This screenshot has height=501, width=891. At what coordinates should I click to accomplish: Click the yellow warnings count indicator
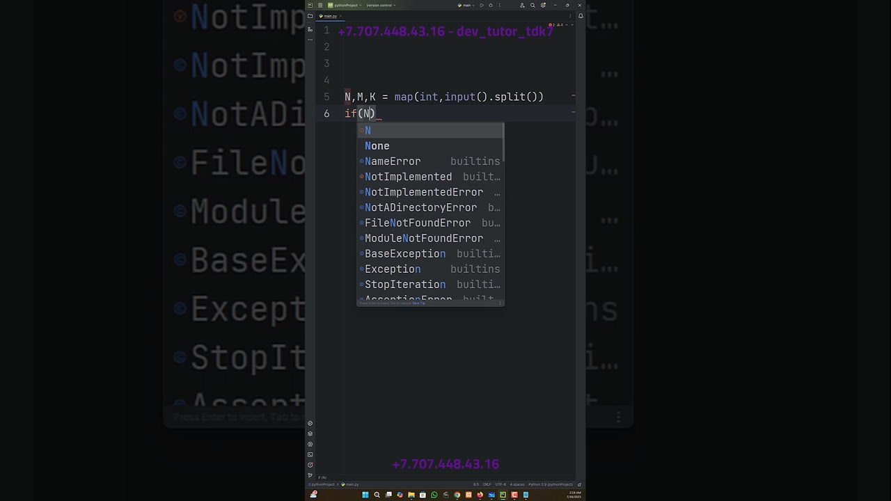[560, 24]
